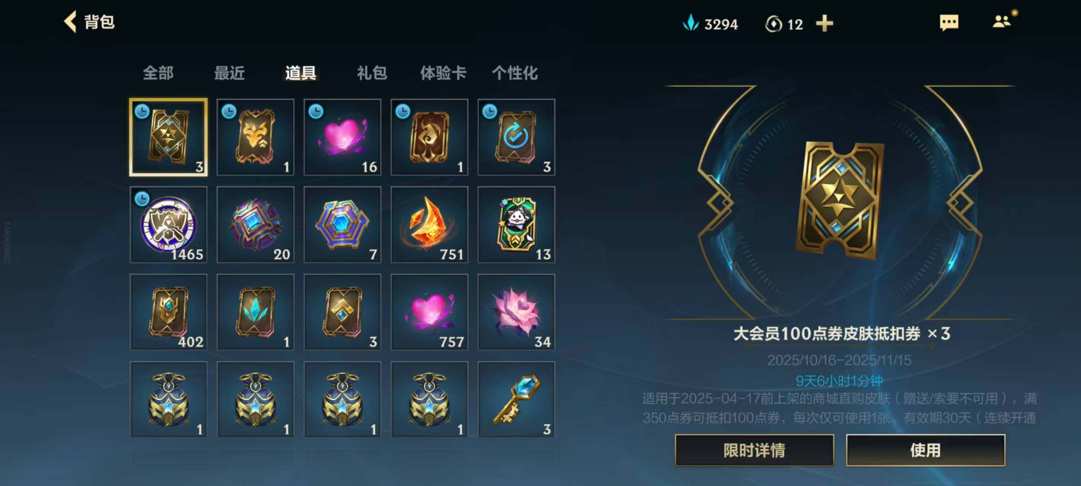Switch to the 全部 tab
1081x486 pixels.
(x=158, y=73)
